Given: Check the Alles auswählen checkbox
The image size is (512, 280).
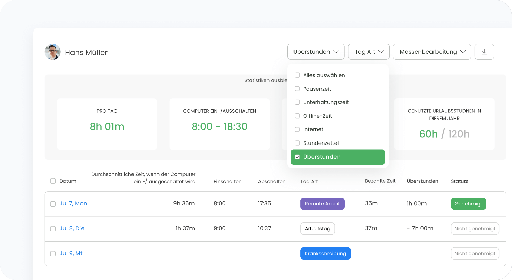Looking at the screenshot, I should pos(297,75).
